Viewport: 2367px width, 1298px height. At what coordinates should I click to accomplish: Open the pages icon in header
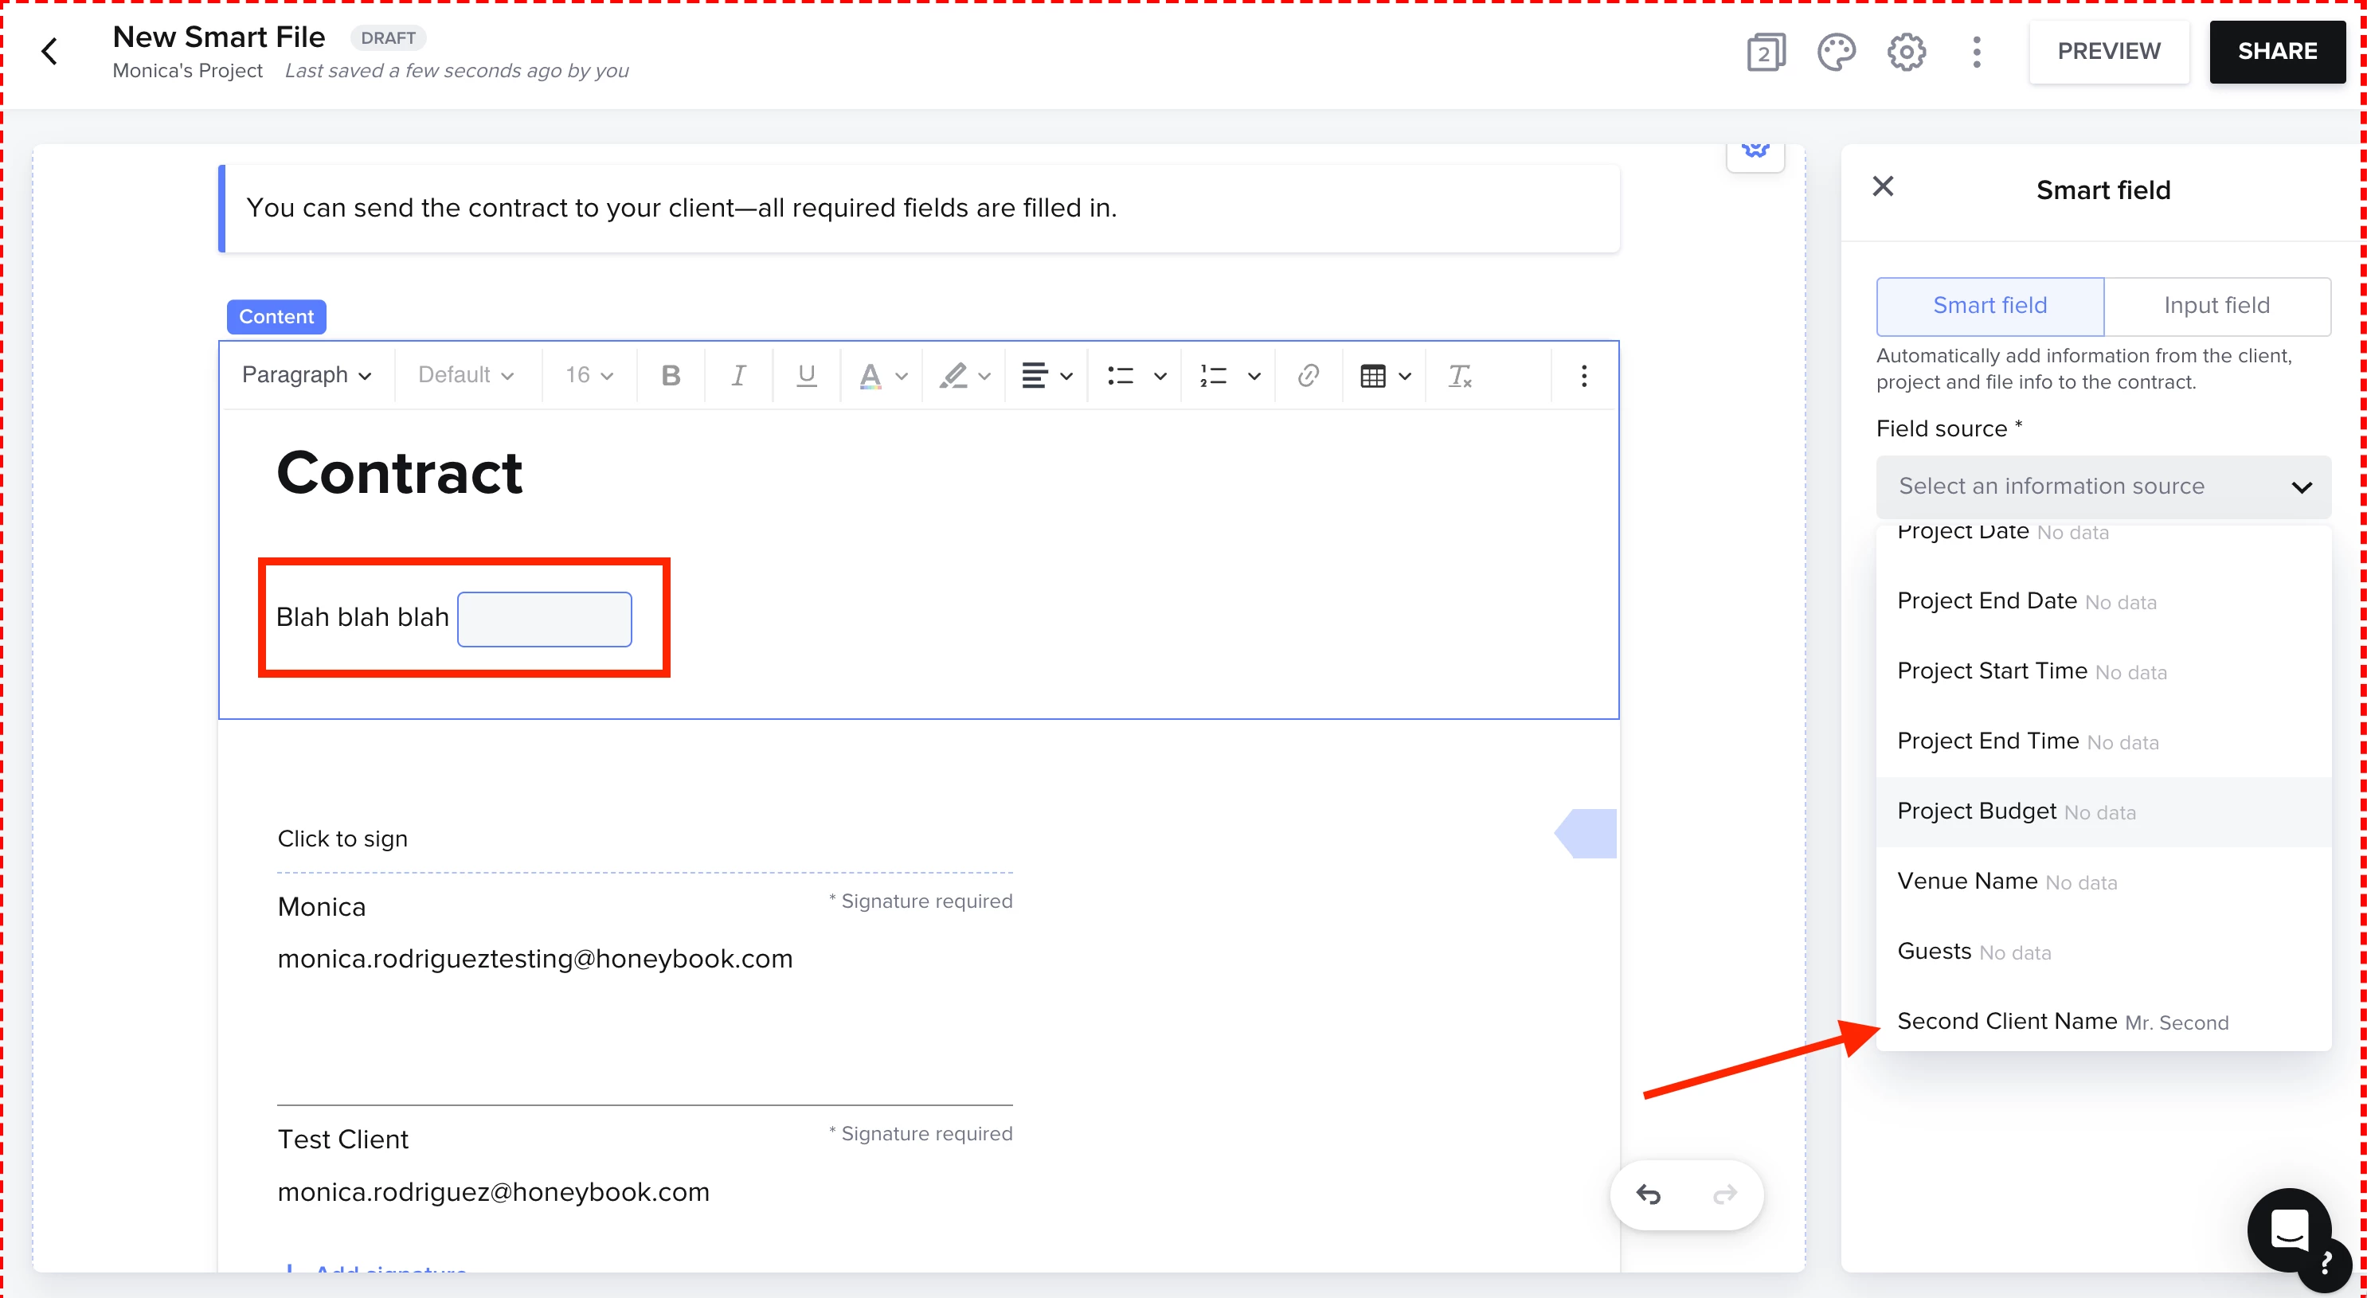click(1765, 52)
